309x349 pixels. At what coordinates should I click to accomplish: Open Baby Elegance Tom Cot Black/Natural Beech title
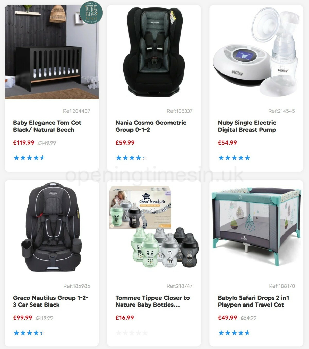tap(47, 126)
